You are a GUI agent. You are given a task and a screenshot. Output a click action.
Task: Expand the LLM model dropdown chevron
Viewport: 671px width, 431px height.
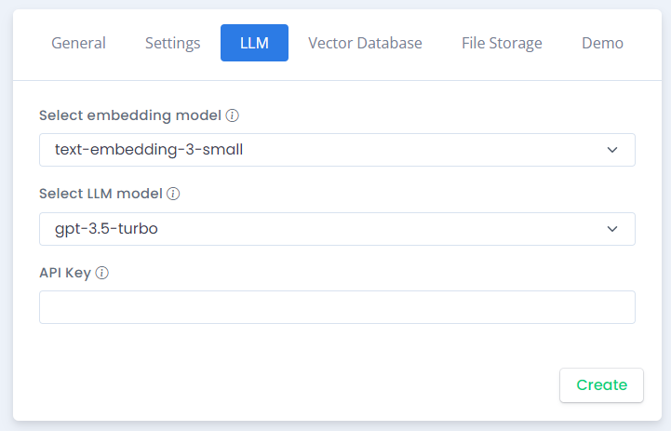point(612,229)
